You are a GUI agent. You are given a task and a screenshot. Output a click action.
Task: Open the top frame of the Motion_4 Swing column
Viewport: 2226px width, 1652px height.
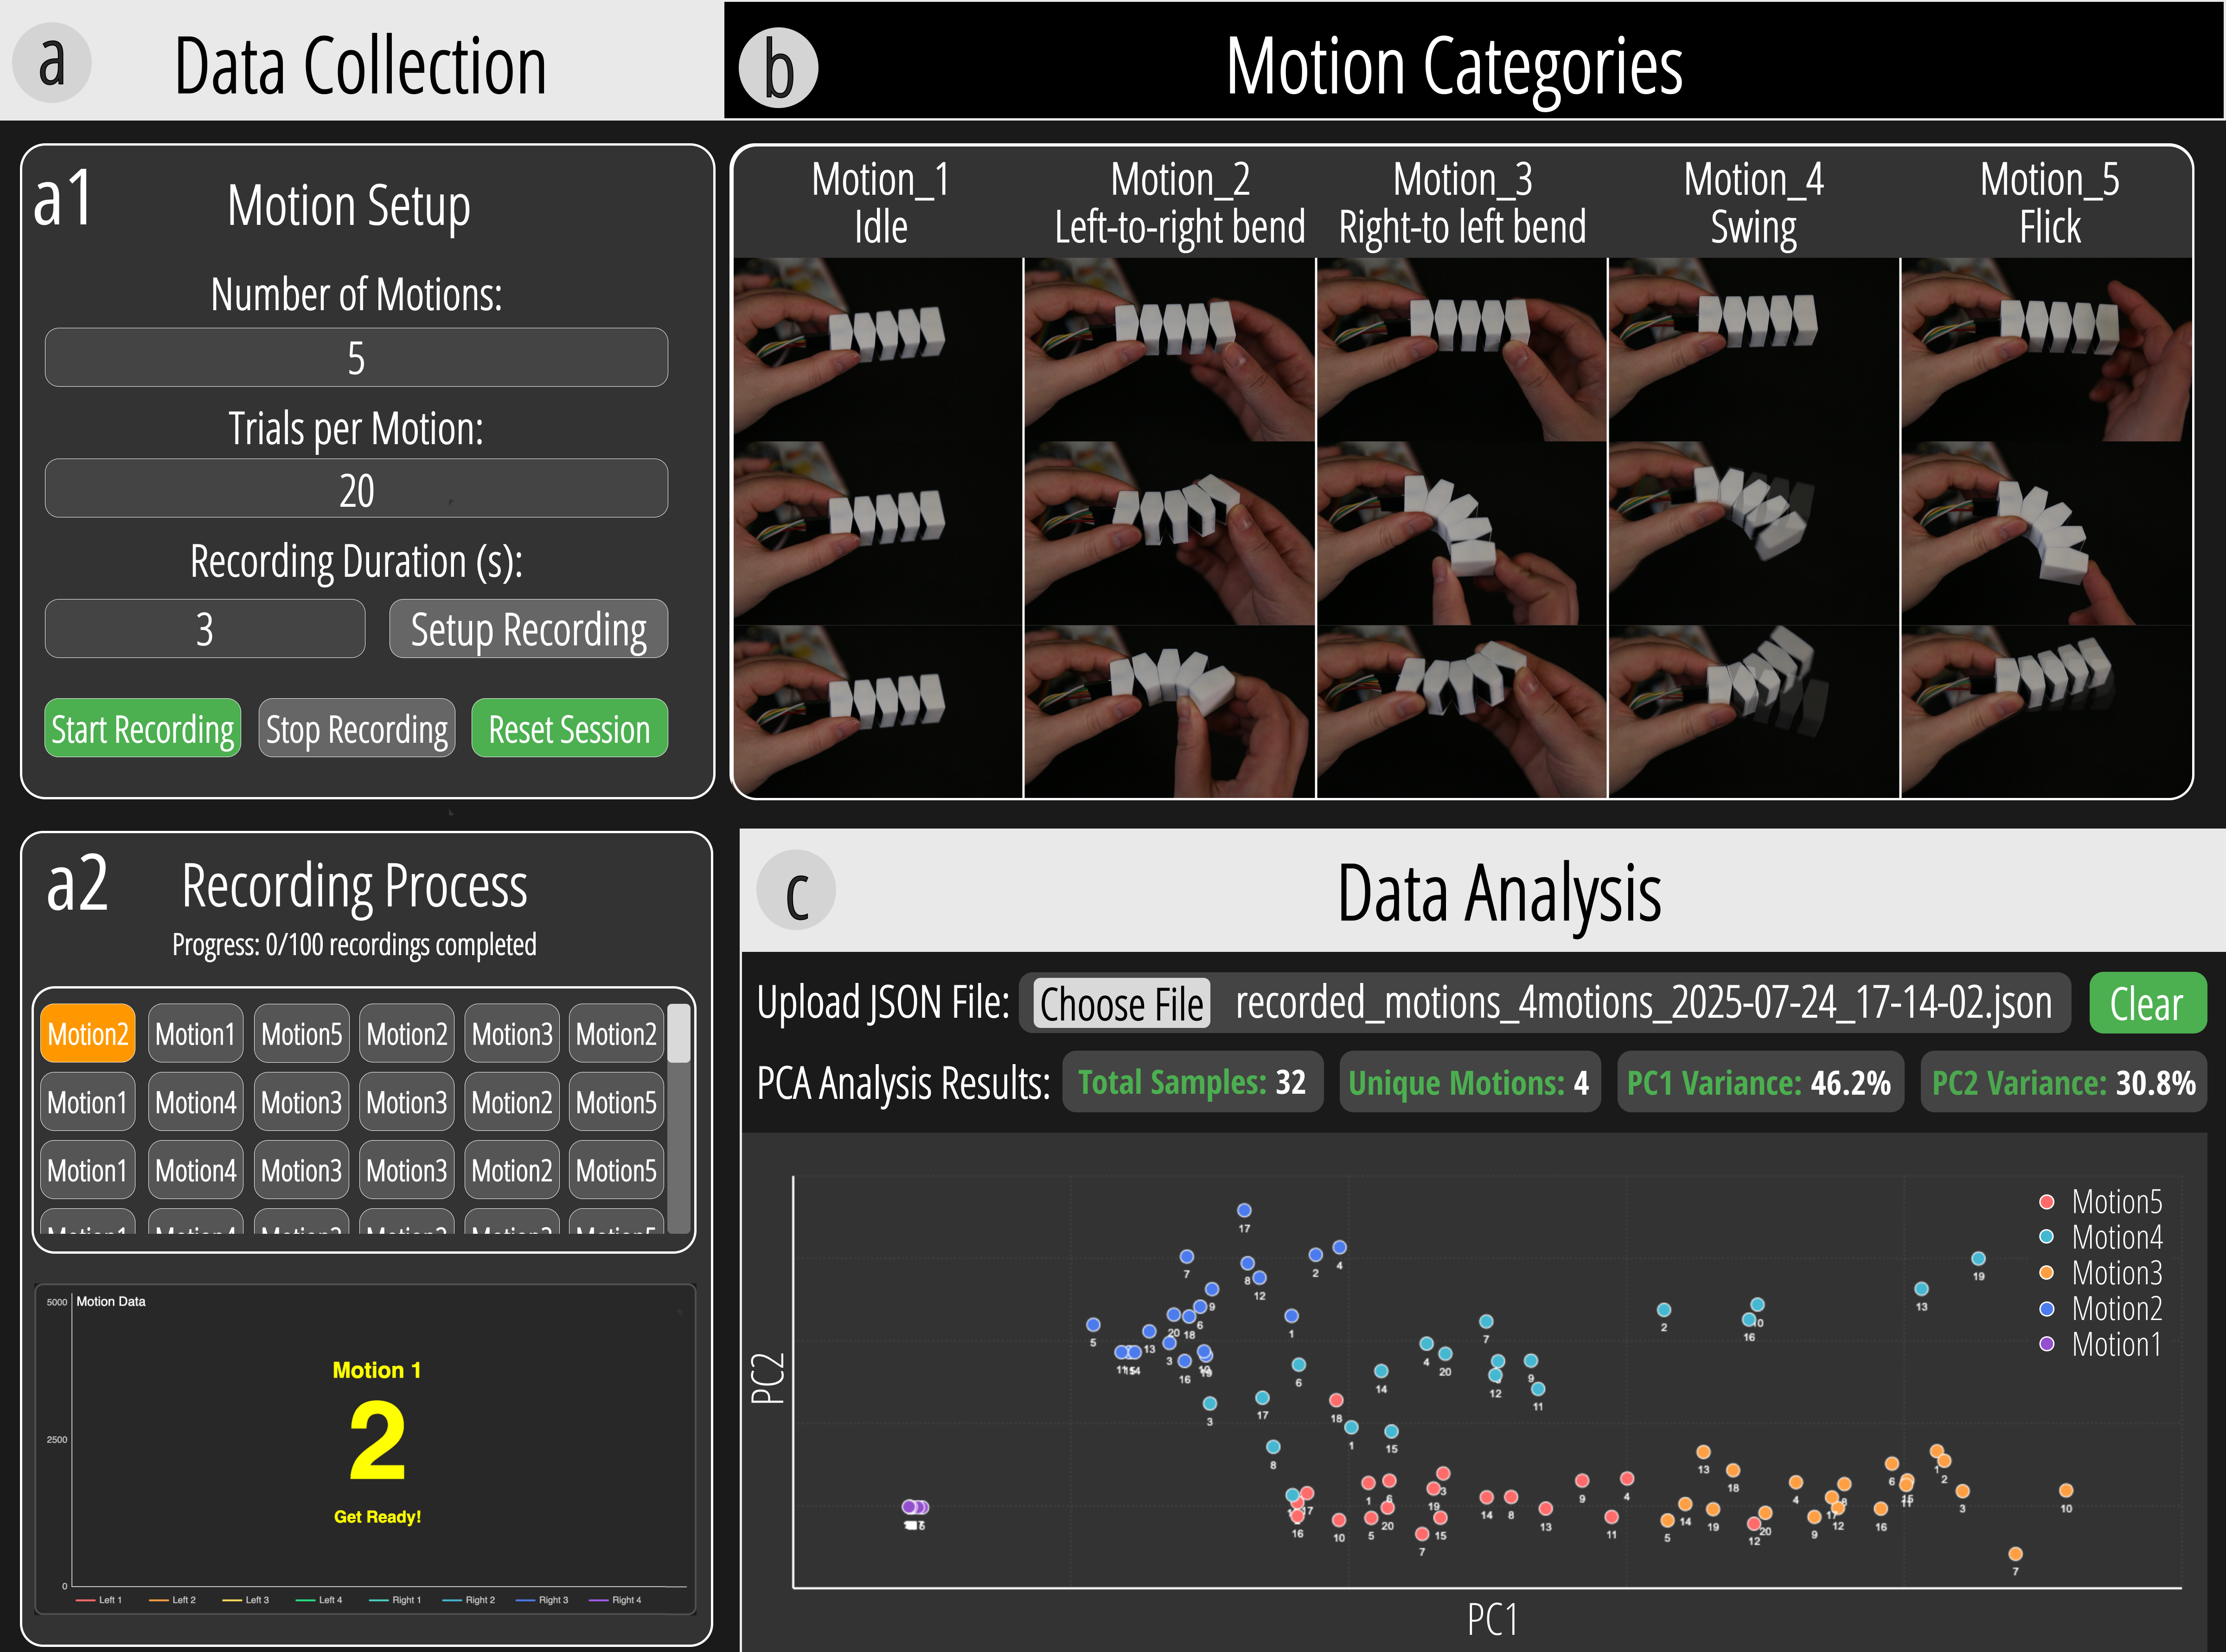[x=1753, y=349]
